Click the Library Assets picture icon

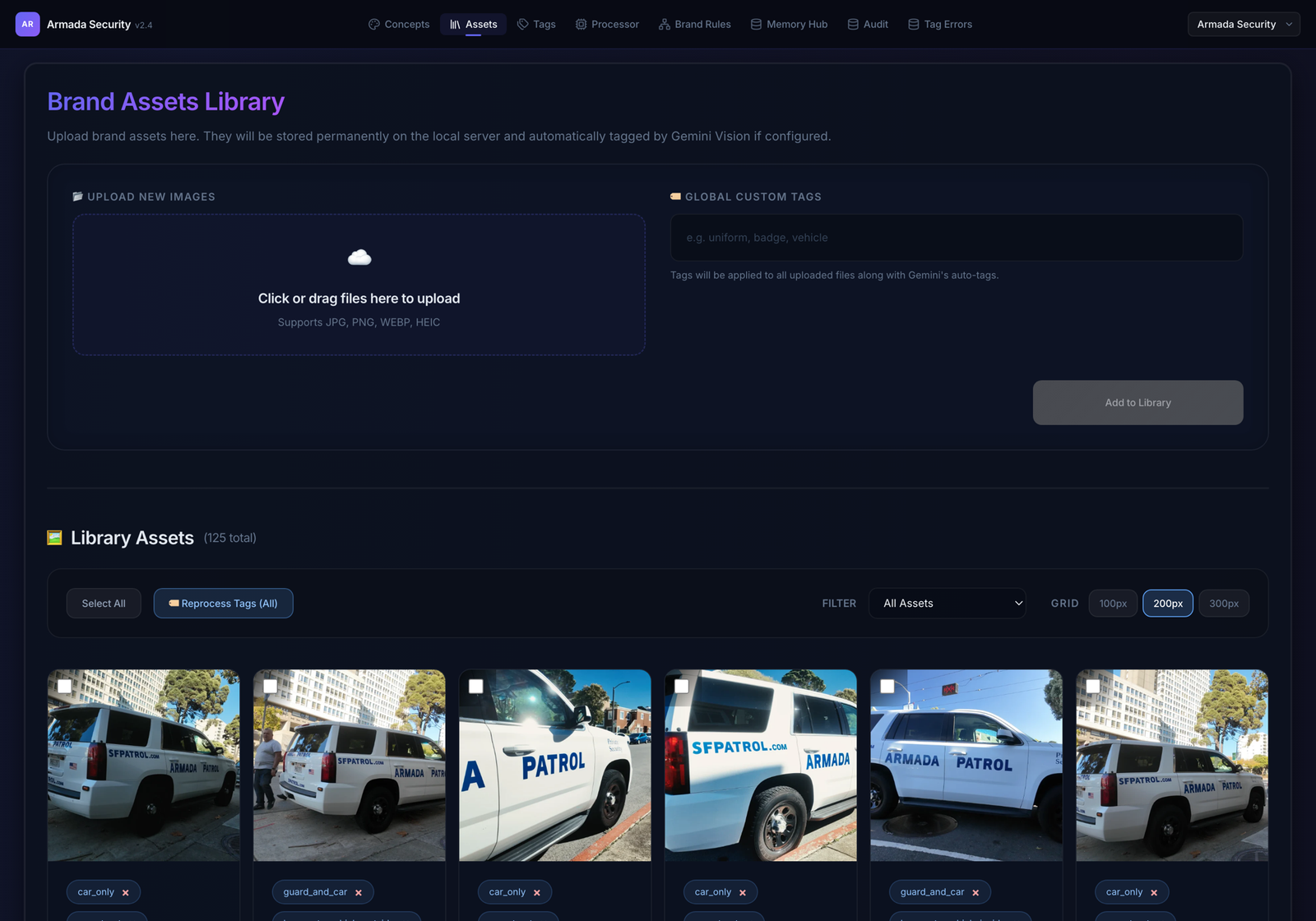[x=54, y=538]
